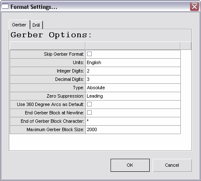Edit the Decimal Digits value field
201x181 pixels.
(133, 79)
